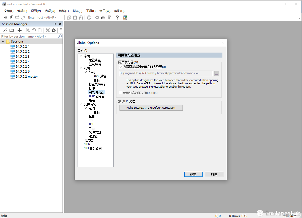Open the 选项(O) menu

pos(50,11)
